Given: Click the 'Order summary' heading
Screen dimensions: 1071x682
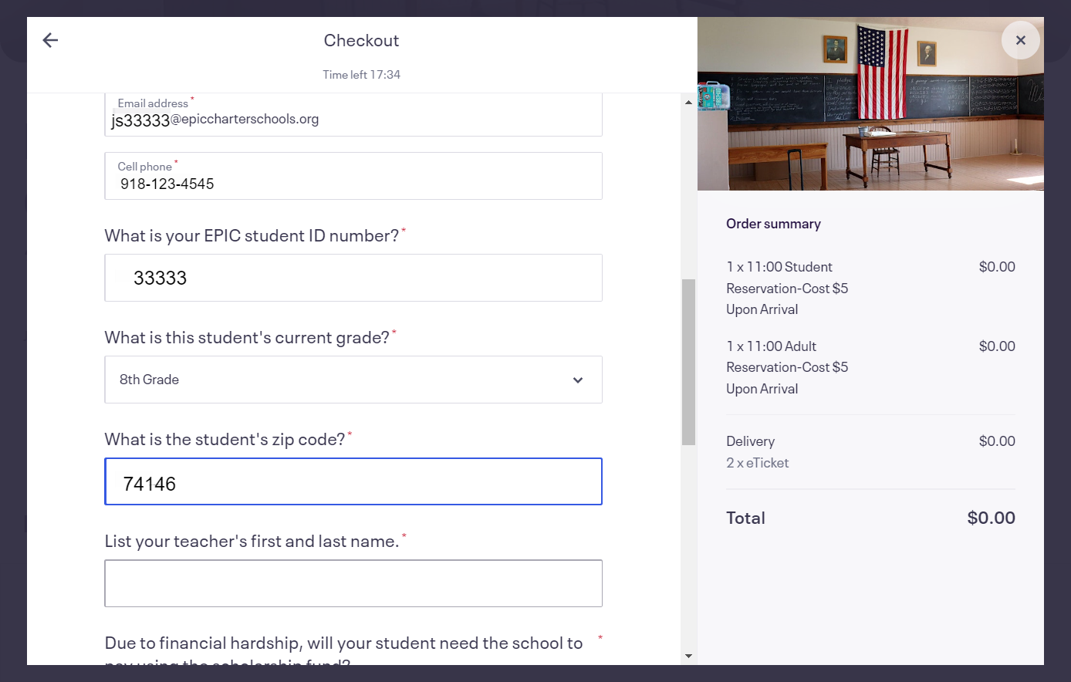Looking at the screenshot, I should pos(773,224).
